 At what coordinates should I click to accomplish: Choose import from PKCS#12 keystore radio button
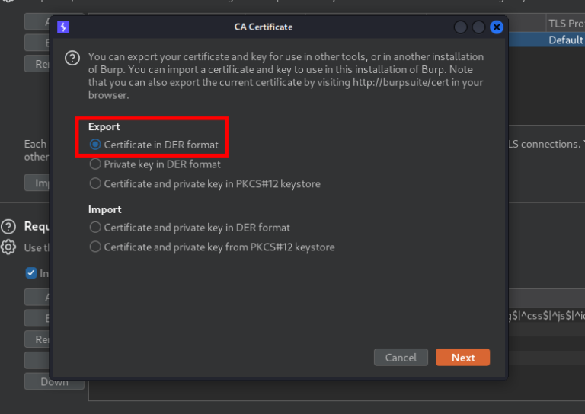click(x=95, y=247)
